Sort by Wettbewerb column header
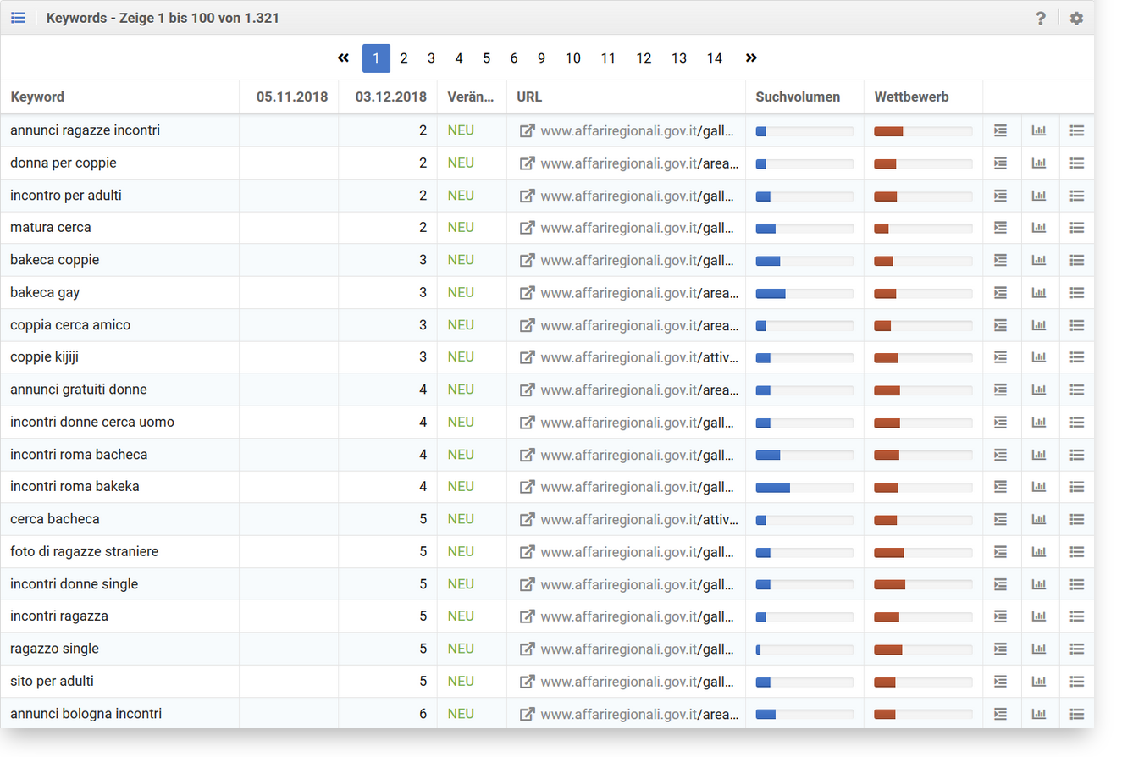This screenshot has height=757, width=1122. click(x=911, y=97)
